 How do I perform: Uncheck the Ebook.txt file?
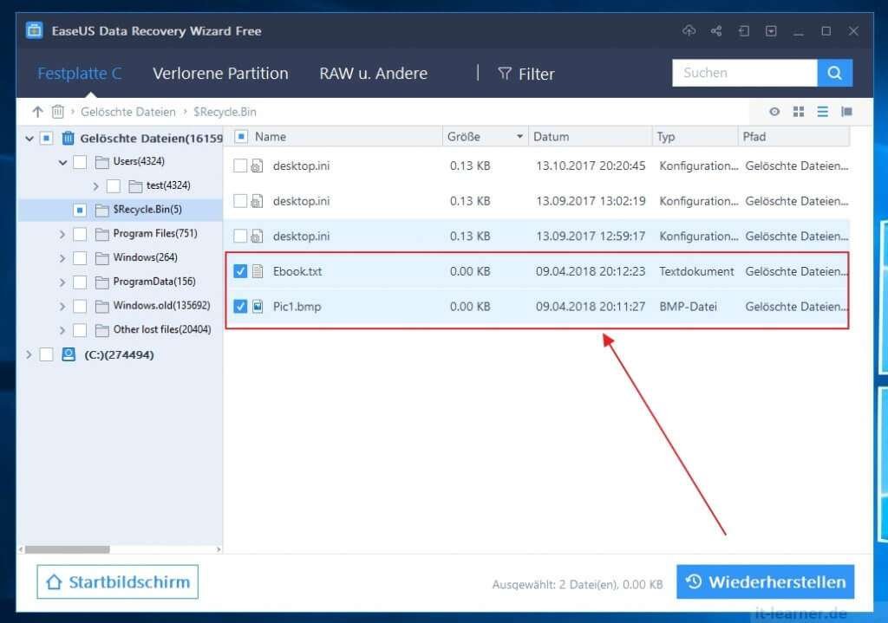[x=240, y=271]
